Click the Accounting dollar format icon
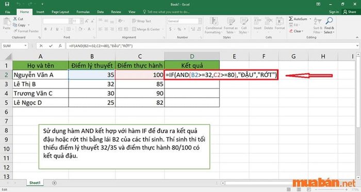Image resolution: width=361 pixels, height=192 pixels. [170, 29]
